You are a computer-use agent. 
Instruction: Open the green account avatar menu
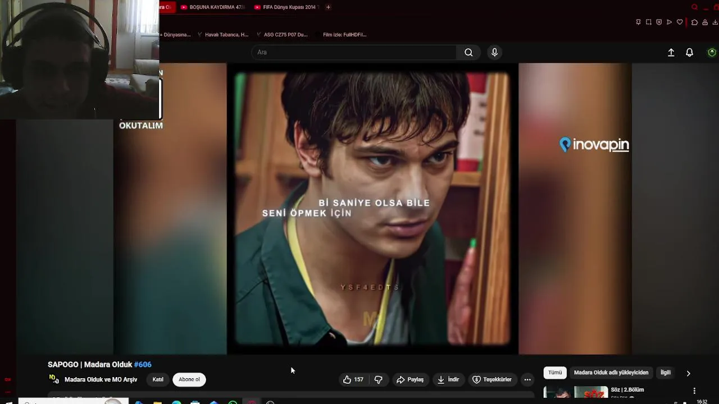[712, 52]
